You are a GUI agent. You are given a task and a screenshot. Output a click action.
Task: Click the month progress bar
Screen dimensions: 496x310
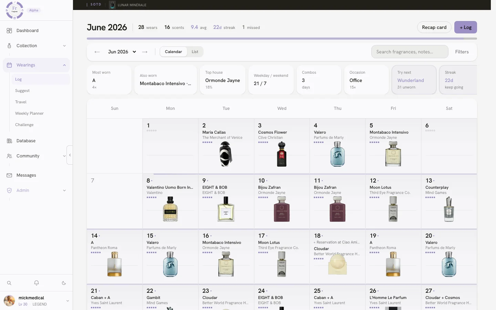click(282, 39)
